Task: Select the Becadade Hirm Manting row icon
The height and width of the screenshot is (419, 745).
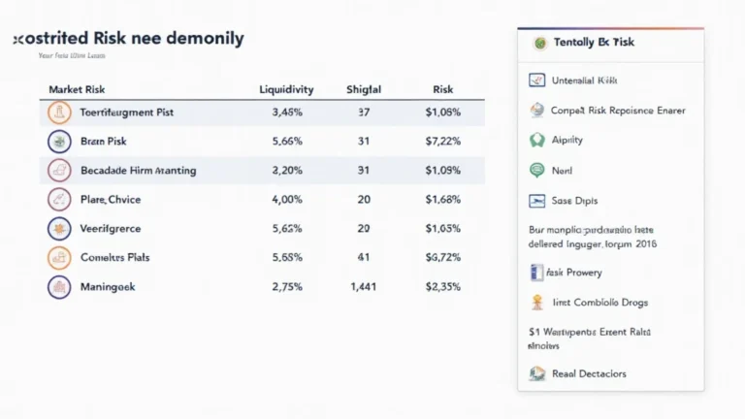Action: coord(59,171)
